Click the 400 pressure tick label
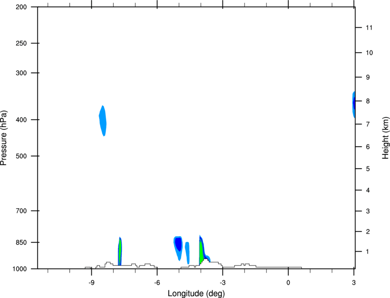This screenshot has height=298, width=390. click(x=21, y=120)
